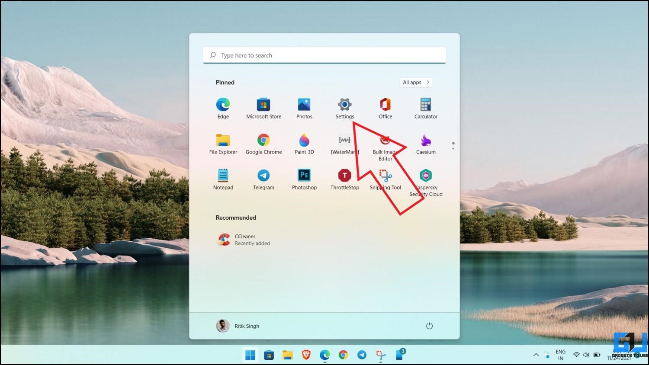Open Kaspersky Security Cloud
649x365 pixels.
click(426, 182)
